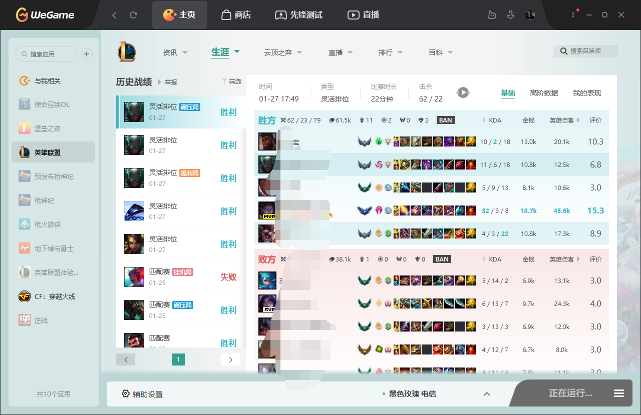
Task: Play the match replay button
Action: 463,92
